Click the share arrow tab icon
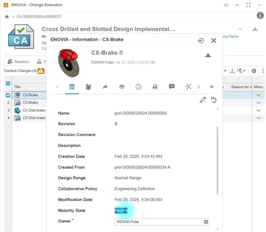This screenshot has height=232, width=266. pyautogui.click(x=105, y=87)
